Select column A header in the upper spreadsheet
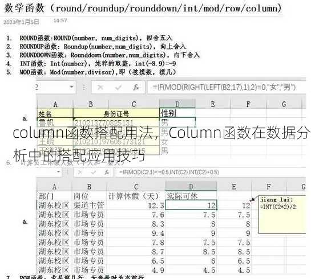The width and height of the screenshot is (323, 279). [55, 104]
